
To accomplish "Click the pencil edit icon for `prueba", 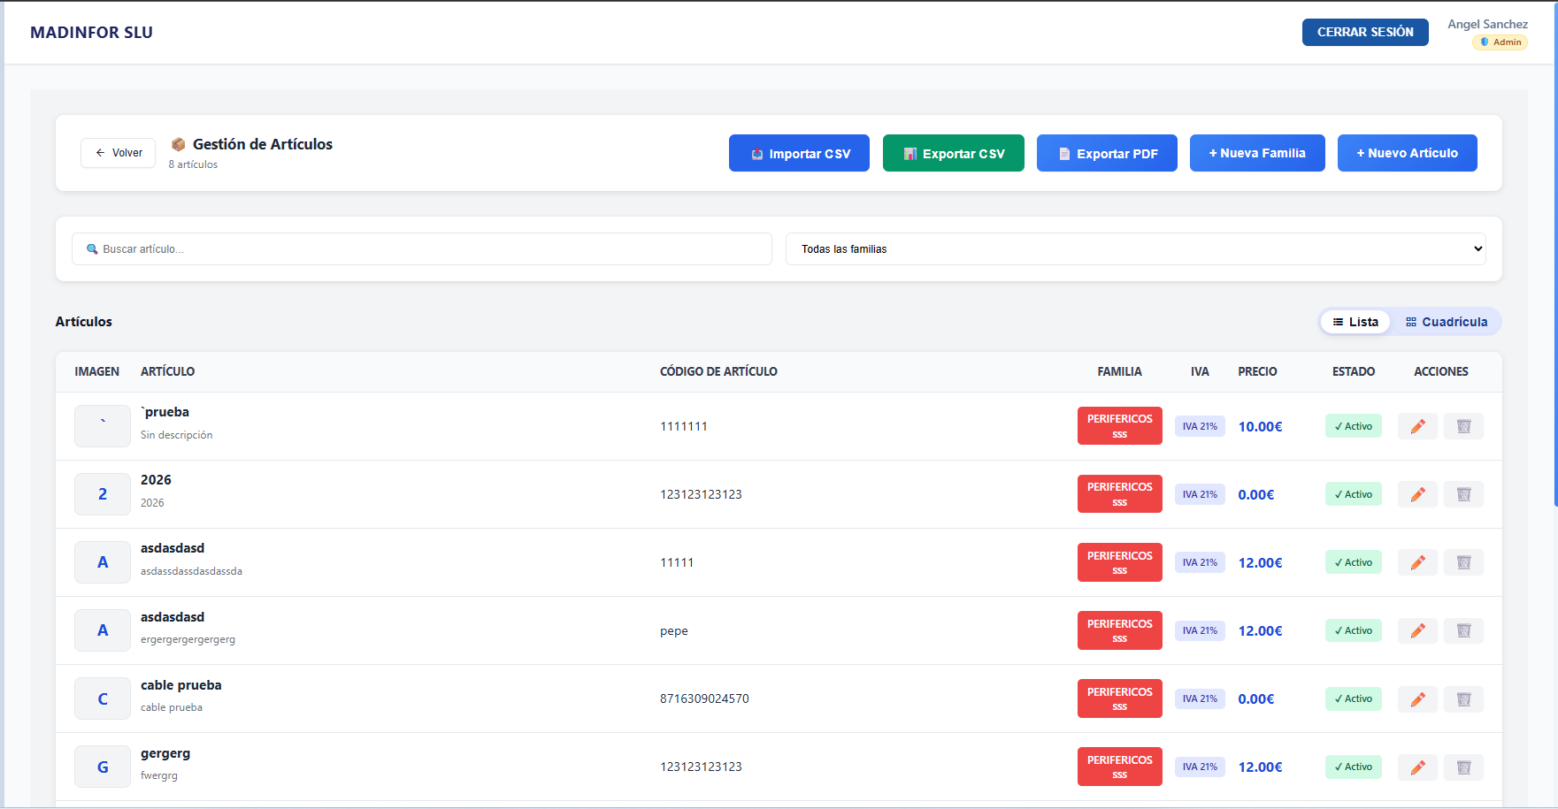I will coord(1417,426).
